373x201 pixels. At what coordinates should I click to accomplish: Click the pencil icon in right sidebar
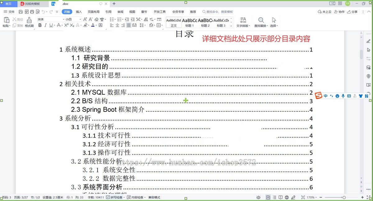(x=369, y=41)
